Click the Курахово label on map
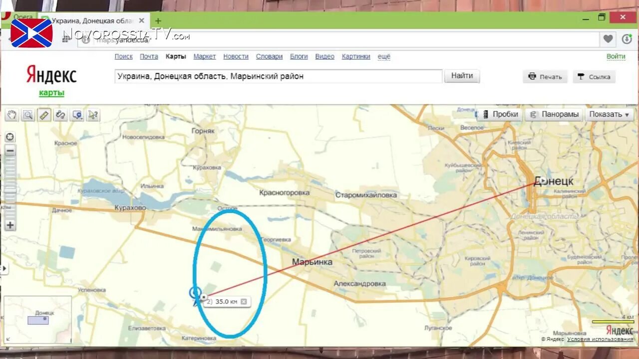The height and width of the screenshot is (359, 639). [x=130, y=207]
